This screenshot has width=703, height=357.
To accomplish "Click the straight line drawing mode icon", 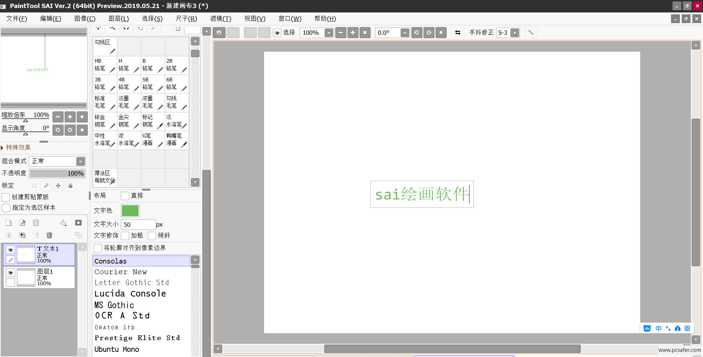I will point(531,33).
